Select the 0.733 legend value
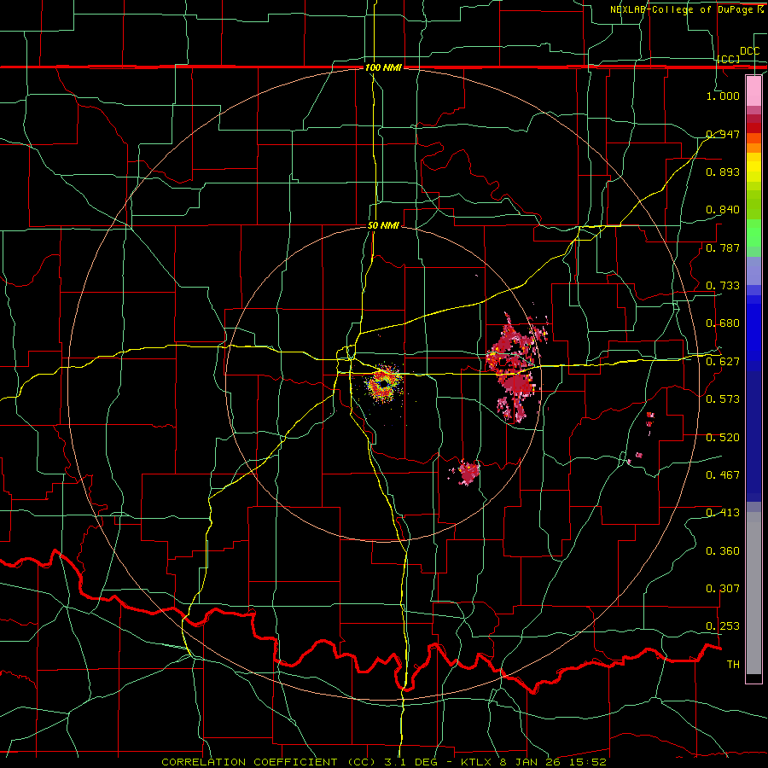Viewport: 768px width, 768px height. tap(723, 286)
